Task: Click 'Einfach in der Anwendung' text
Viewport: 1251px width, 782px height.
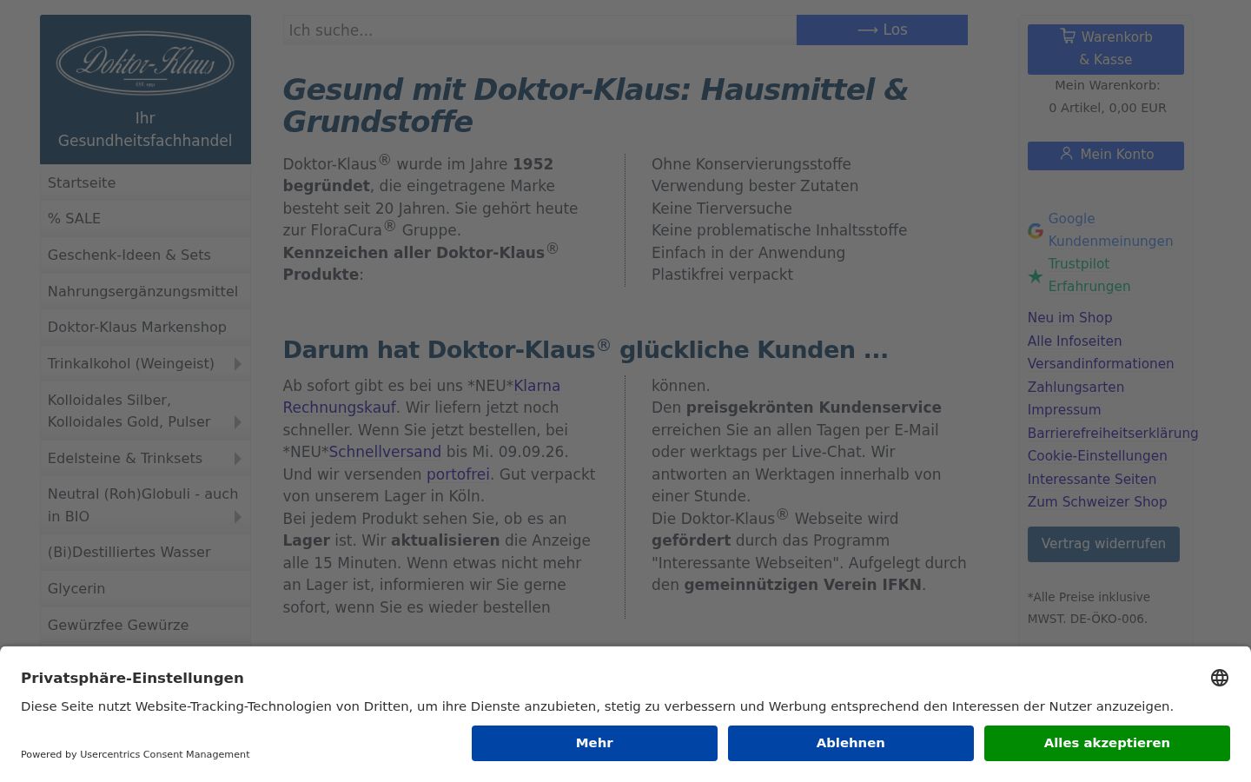Action: (749, 253)
